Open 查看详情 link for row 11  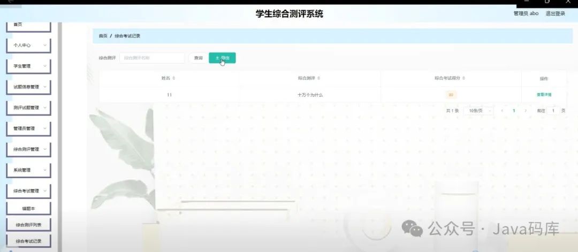coord(544,95)
